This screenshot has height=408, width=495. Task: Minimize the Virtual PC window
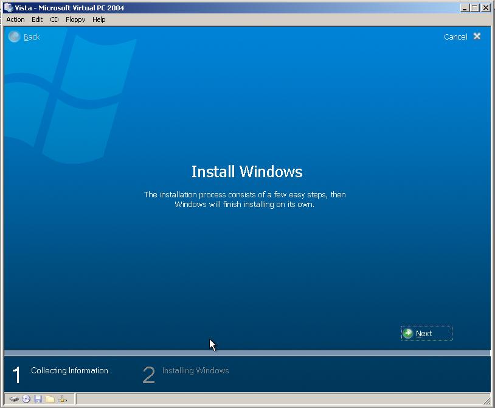464,8
